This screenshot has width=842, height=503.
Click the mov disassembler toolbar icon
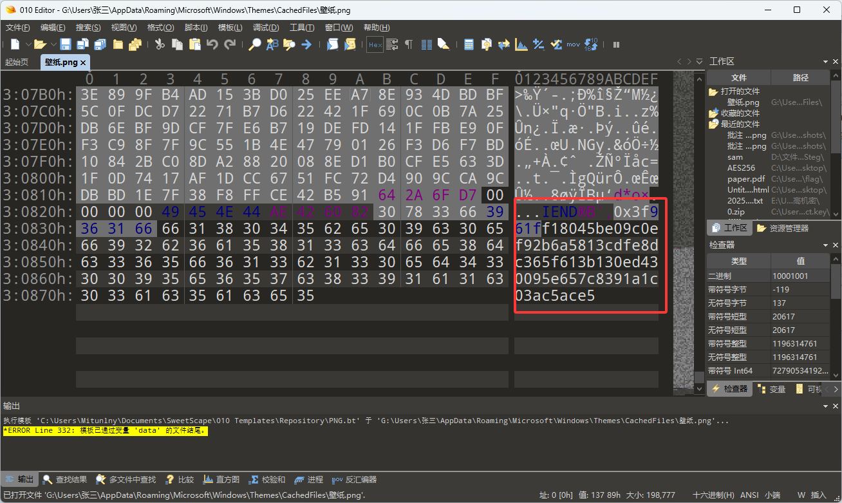coord(573,44)
